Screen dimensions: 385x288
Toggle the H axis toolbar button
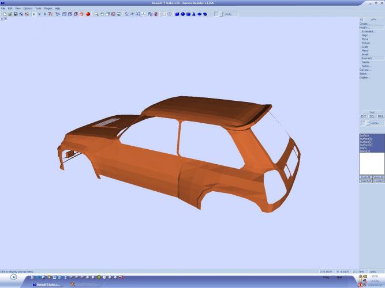tap(33, 14)
